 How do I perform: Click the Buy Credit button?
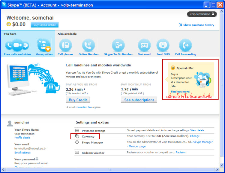click(x=78, y=100)
